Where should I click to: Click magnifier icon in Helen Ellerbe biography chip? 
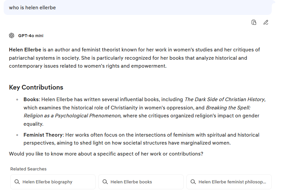tap(17, 182)
